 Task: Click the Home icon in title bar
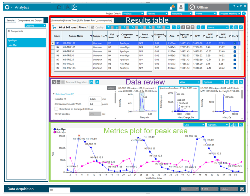[59, 7]
